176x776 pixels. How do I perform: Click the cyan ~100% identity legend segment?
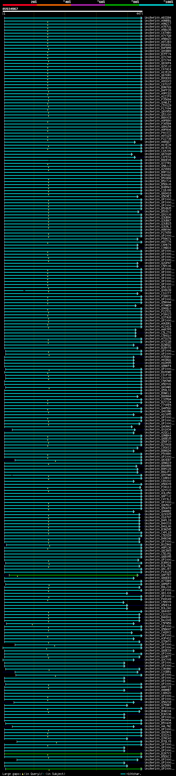(x=156, y=5)
